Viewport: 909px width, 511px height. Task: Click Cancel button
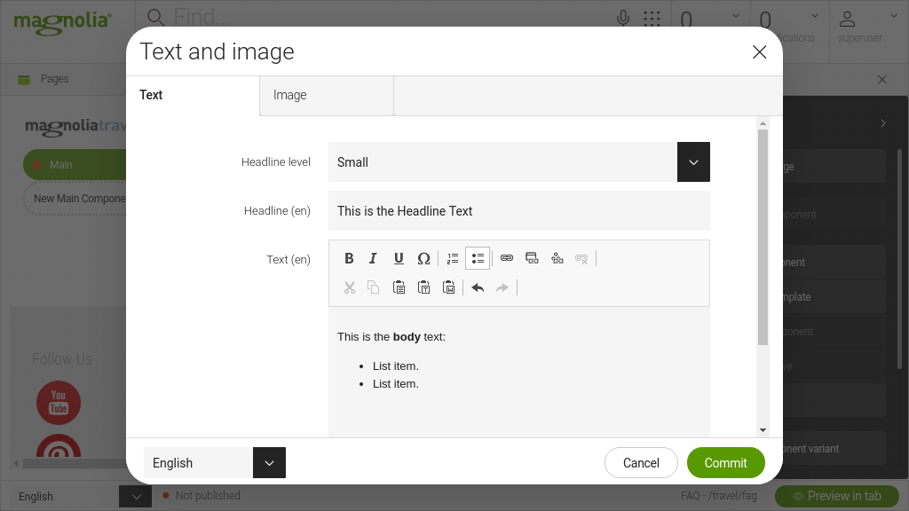pyautogui.click(x=641, y=463)
